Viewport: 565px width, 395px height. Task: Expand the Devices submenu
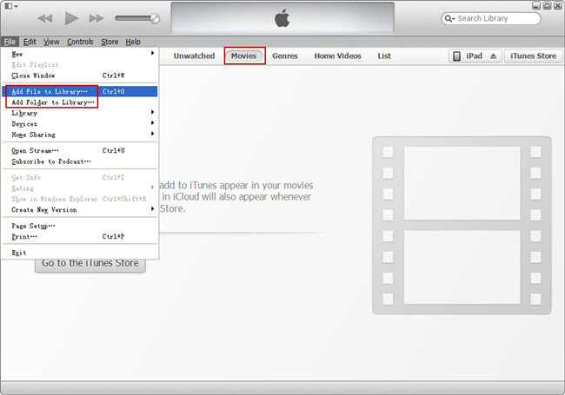click(x=80, y=124)
